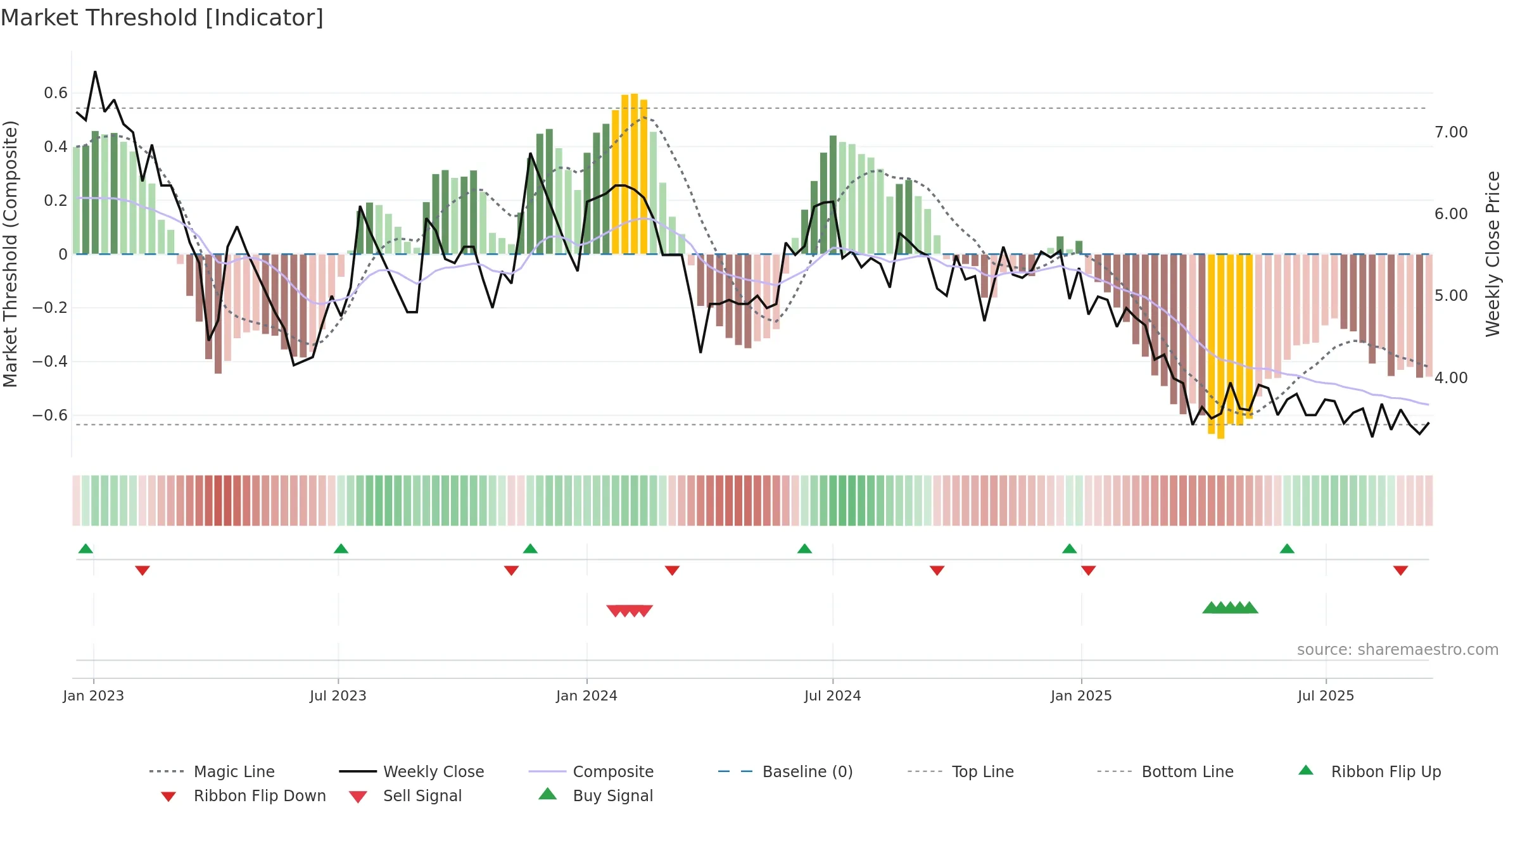Screen dimensions: 1520x855
Task: Click the green Ribbon Flip Up marker at Jul 2023
Action: [x=341, y=548]
